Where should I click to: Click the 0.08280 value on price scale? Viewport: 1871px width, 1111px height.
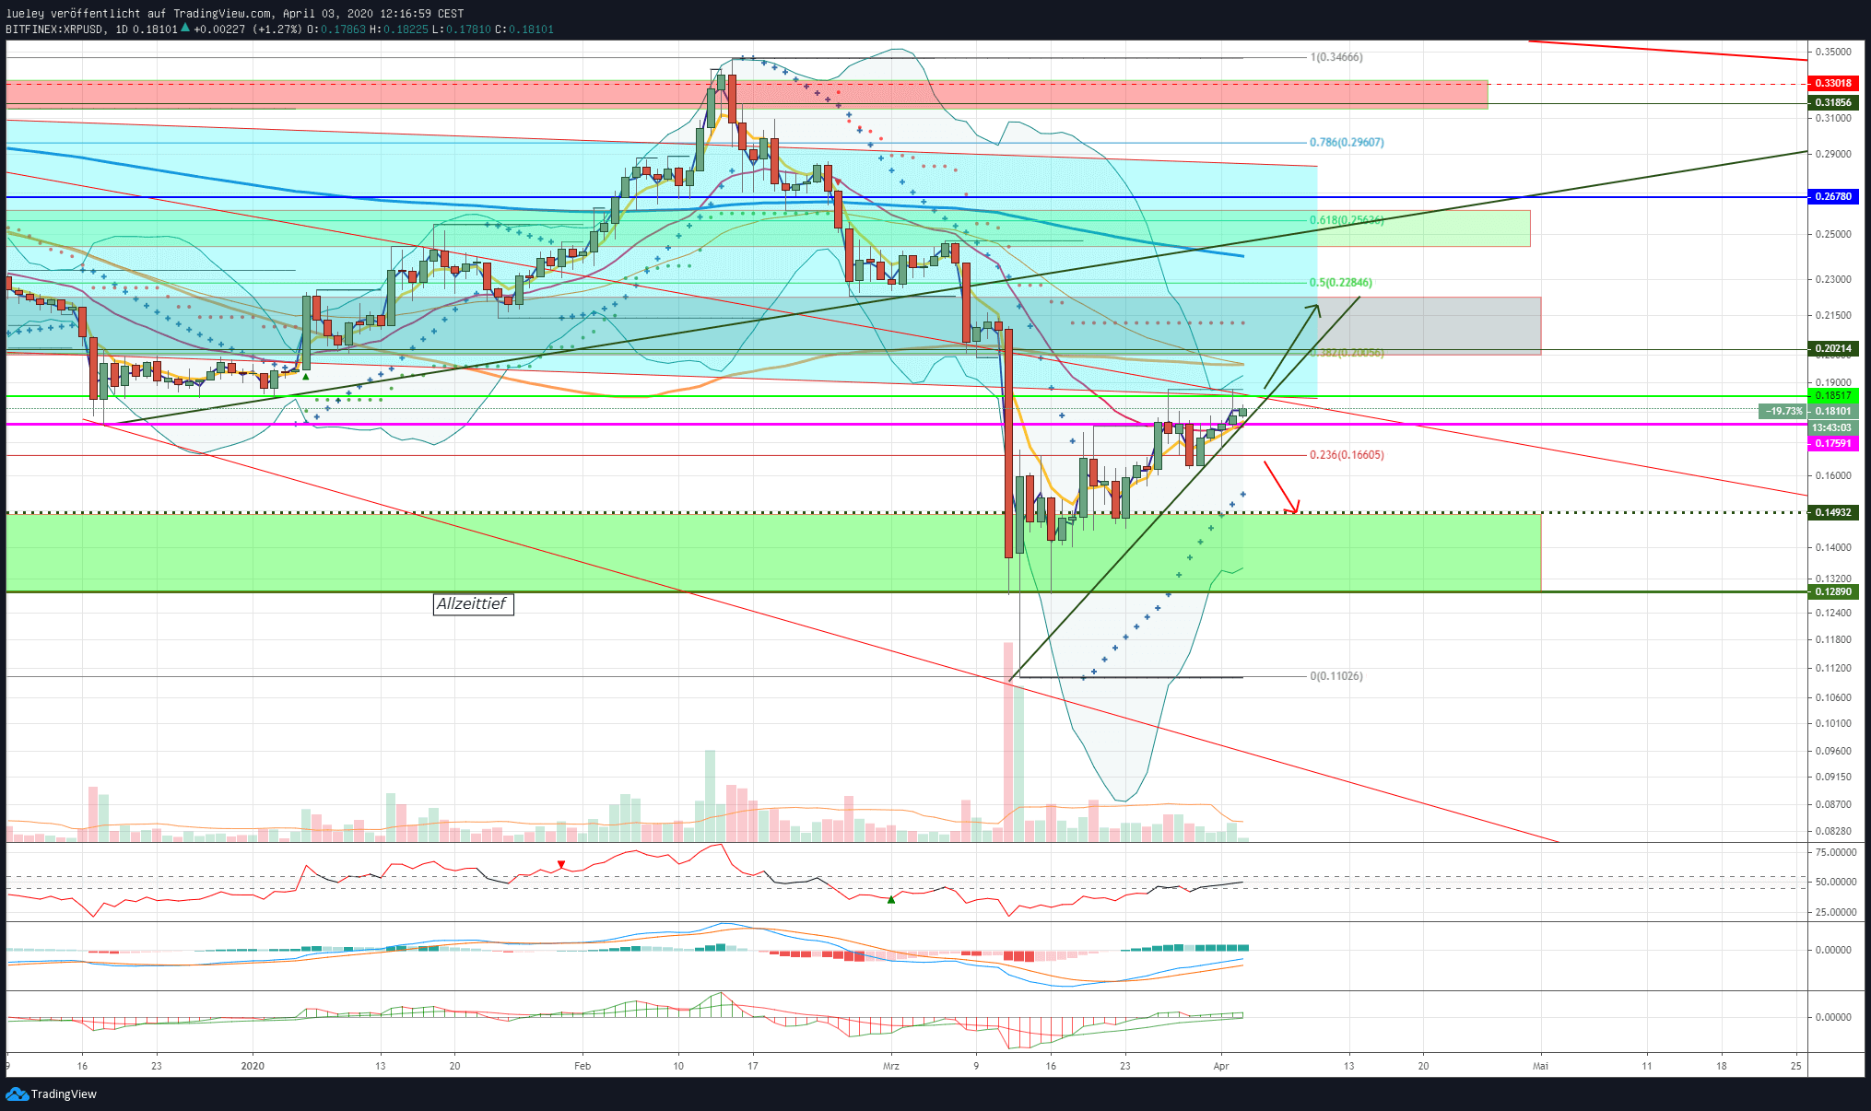tap(1833, 831)
